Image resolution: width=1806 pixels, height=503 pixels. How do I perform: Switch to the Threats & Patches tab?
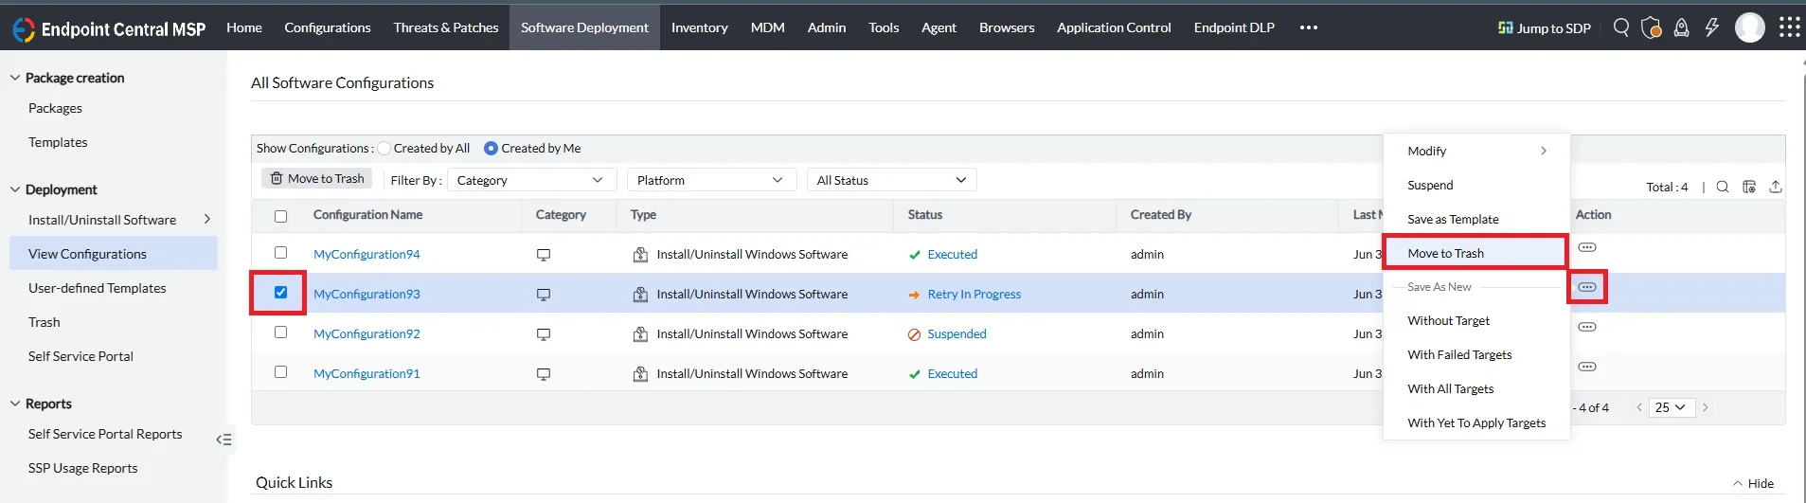(x=446, y=27)
